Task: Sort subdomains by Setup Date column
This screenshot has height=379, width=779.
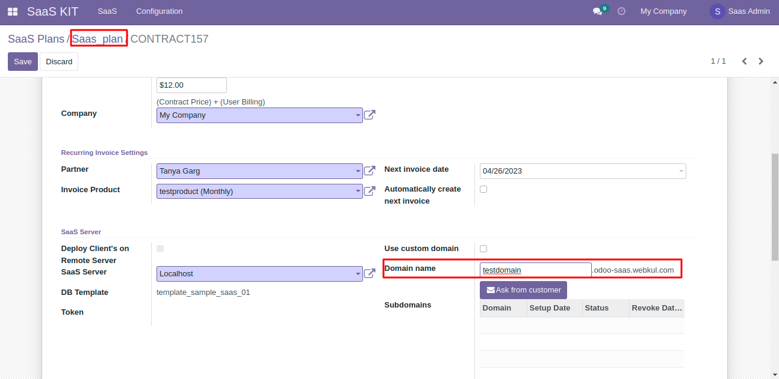Action: (554, 308)
